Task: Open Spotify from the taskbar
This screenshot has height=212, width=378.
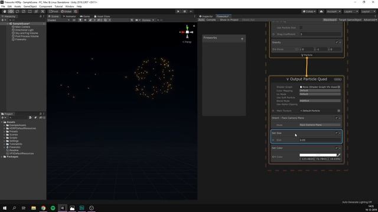Action: click(x=53, y=208)
